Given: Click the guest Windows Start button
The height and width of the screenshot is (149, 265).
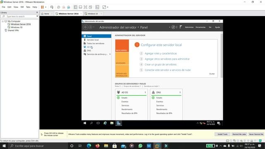Looking at the screenshot, I should tap(84, 123).
